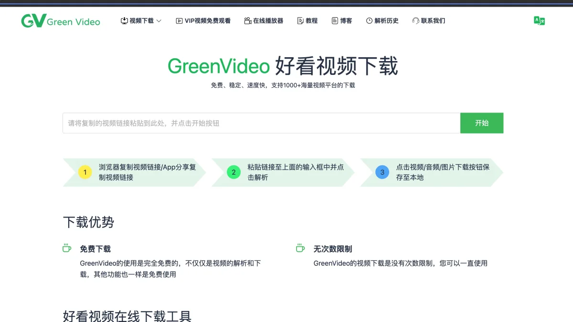Click the chevron next to 视频下载
This screenshot has width=573, height=322.
159,21
